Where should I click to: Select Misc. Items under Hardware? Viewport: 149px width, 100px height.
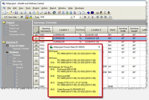17,61
